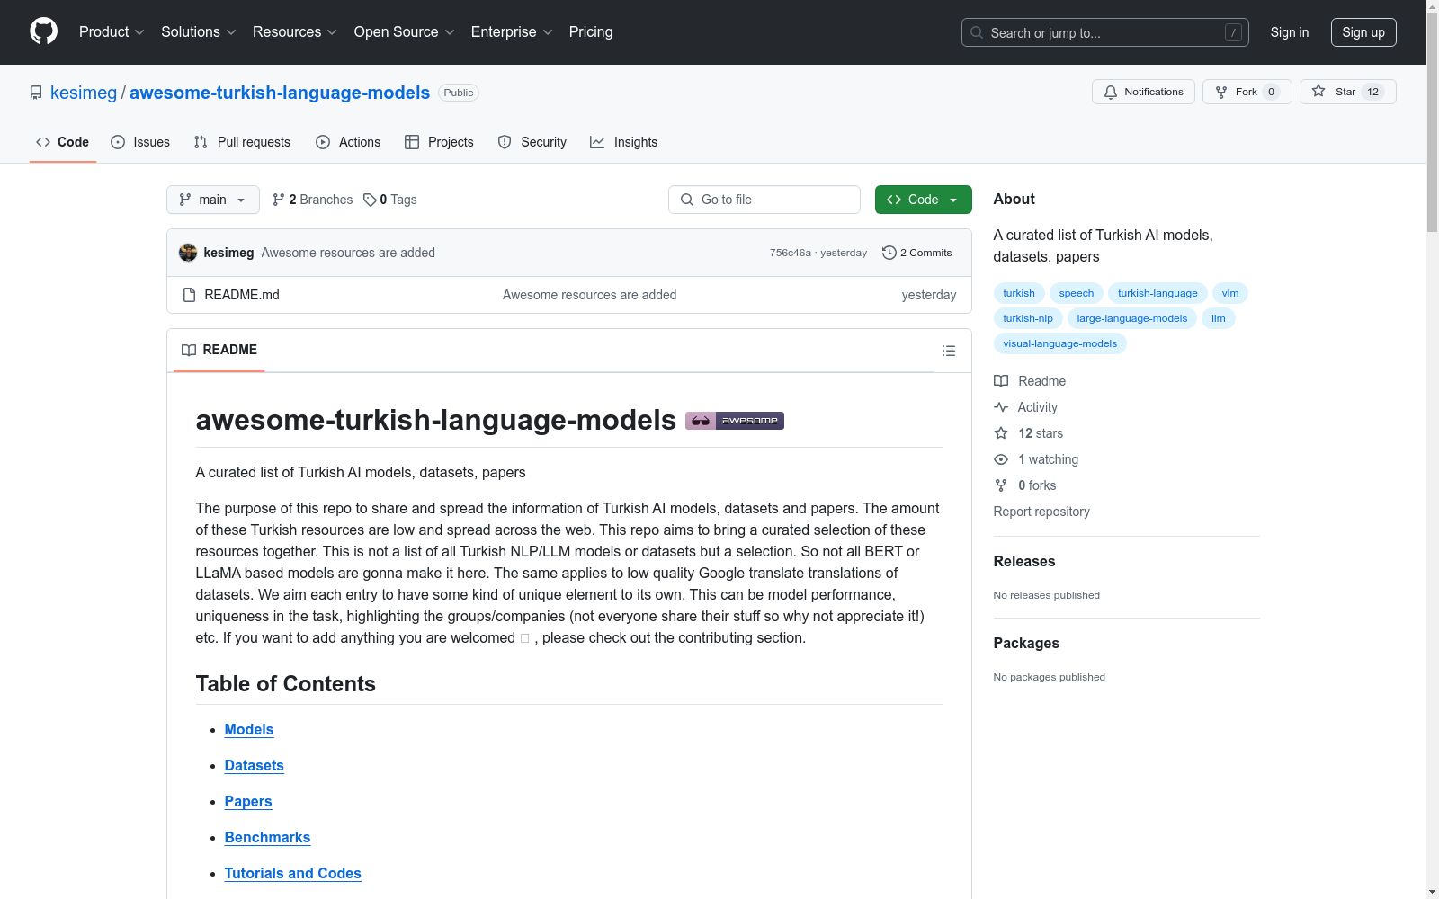
Task: Click the Datasets contents link
Action: [255, 766]
